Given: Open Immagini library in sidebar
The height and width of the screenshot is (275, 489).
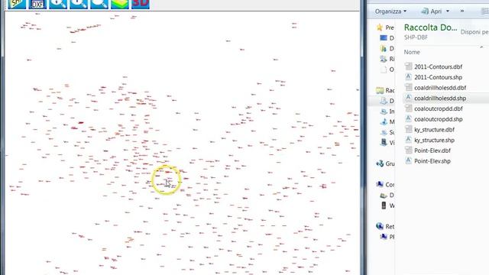Looking at the screenshot, I should [x=387, y=112].
